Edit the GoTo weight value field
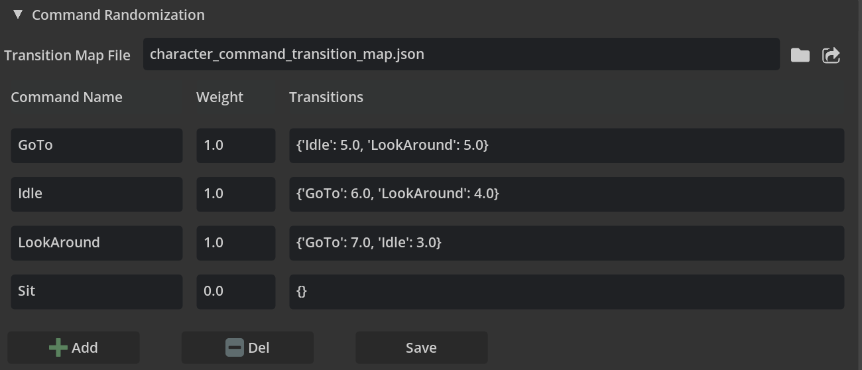 coord(235,145)
